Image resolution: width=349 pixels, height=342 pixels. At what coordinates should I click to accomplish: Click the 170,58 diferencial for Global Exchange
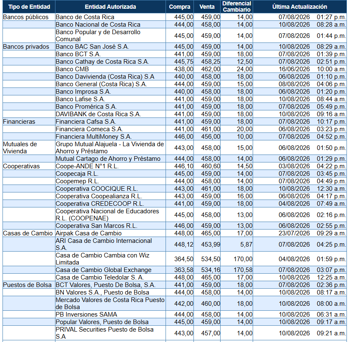pos(243,270)
